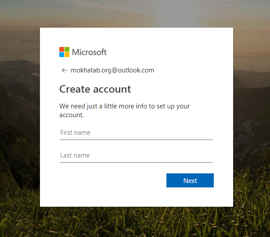Click the Microsoft four-square logo
The height and width of the screenshot is (237, 270).
click(64, 52)
